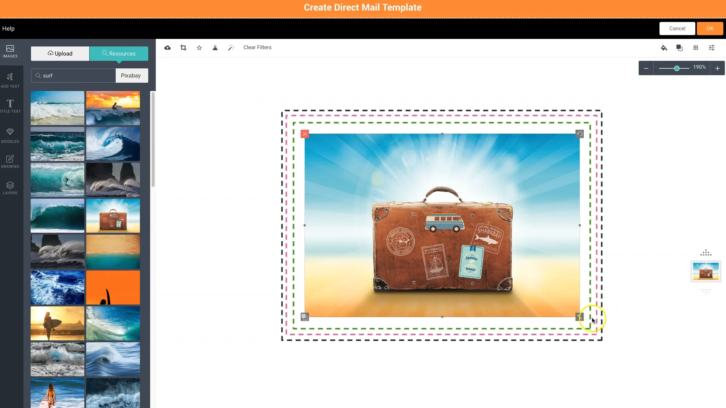Click the rotate handle on image
Image resolution: width=726 pixels, height=408 pixels.
click(580, 134)
